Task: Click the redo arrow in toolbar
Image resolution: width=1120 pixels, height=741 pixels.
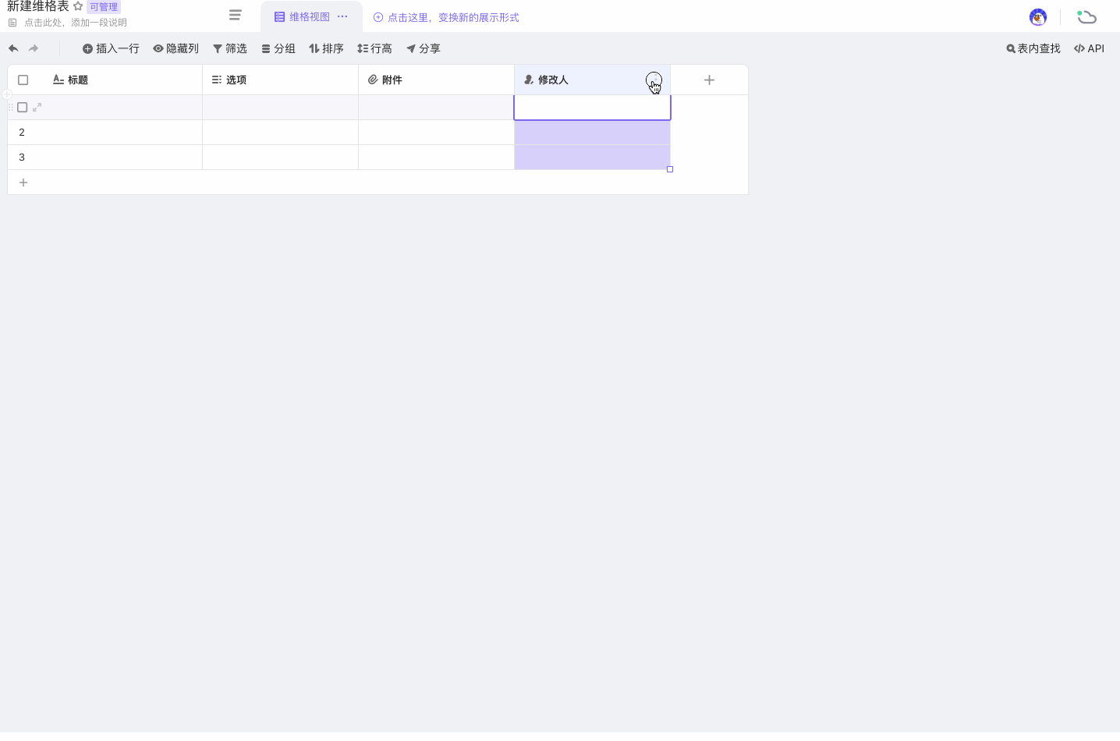Action: (34, 48)
